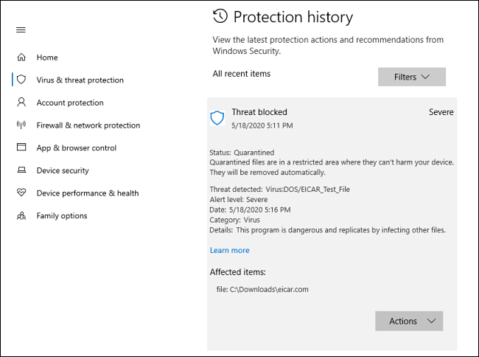Go to Home in the sidebar
Image resolution: width=479 pixels, height=357 pixels.
(47, 58)
